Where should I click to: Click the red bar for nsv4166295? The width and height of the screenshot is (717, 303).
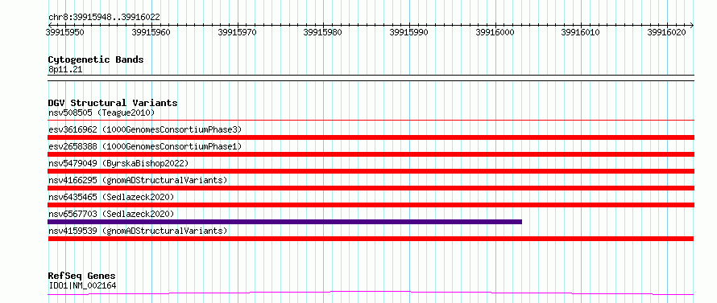pos(371,188)
